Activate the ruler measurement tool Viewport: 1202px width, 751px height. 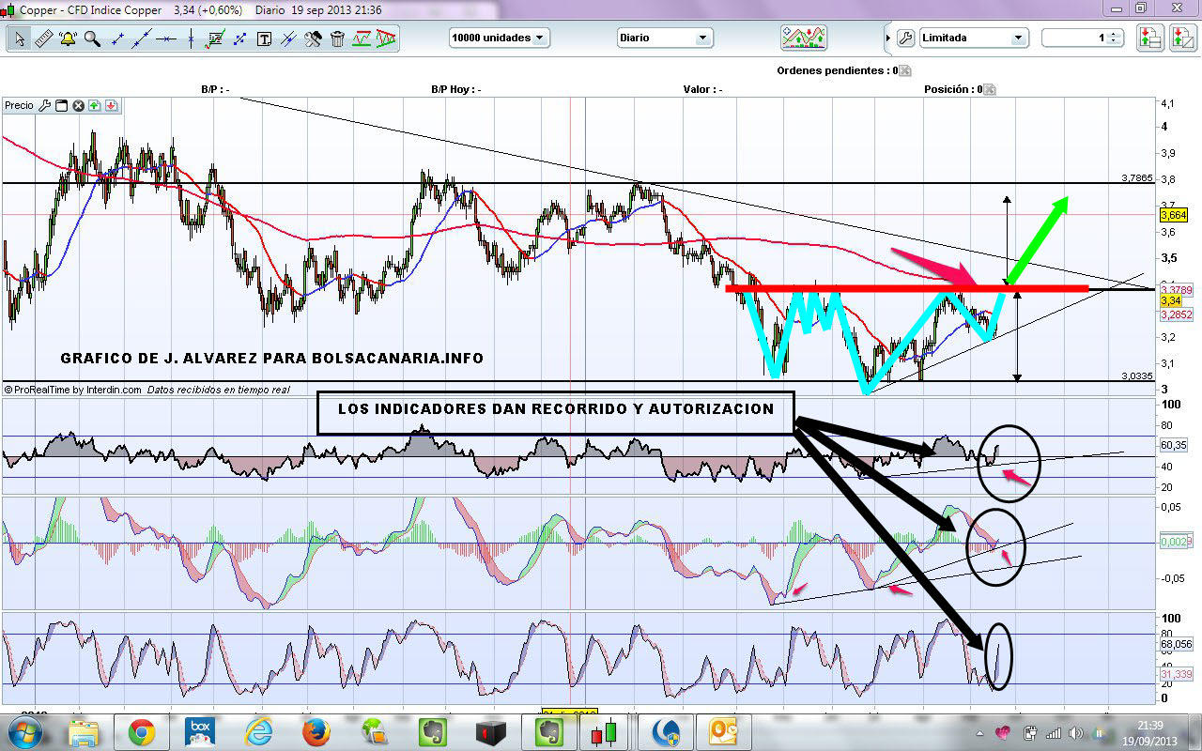click(43, 38)
